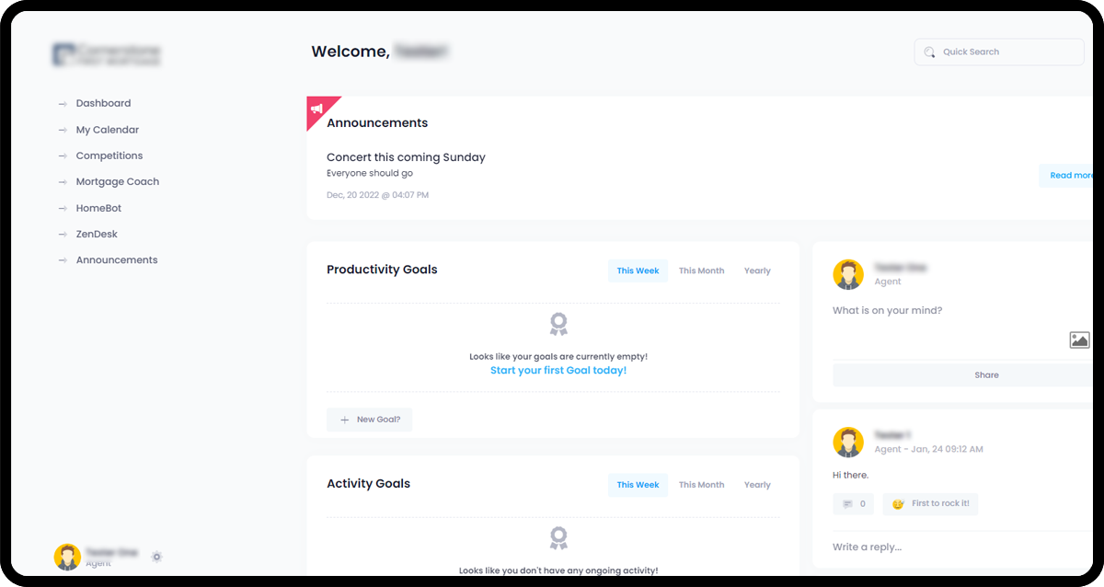Click the plus icon on New Goal
This screenshot has width=1104, height=587.
pyautogui.click(x=345, y=420)
